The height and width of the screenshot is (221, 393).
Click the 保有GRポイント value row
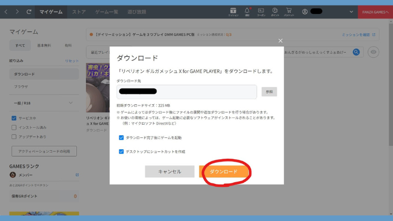click(44, 196)
